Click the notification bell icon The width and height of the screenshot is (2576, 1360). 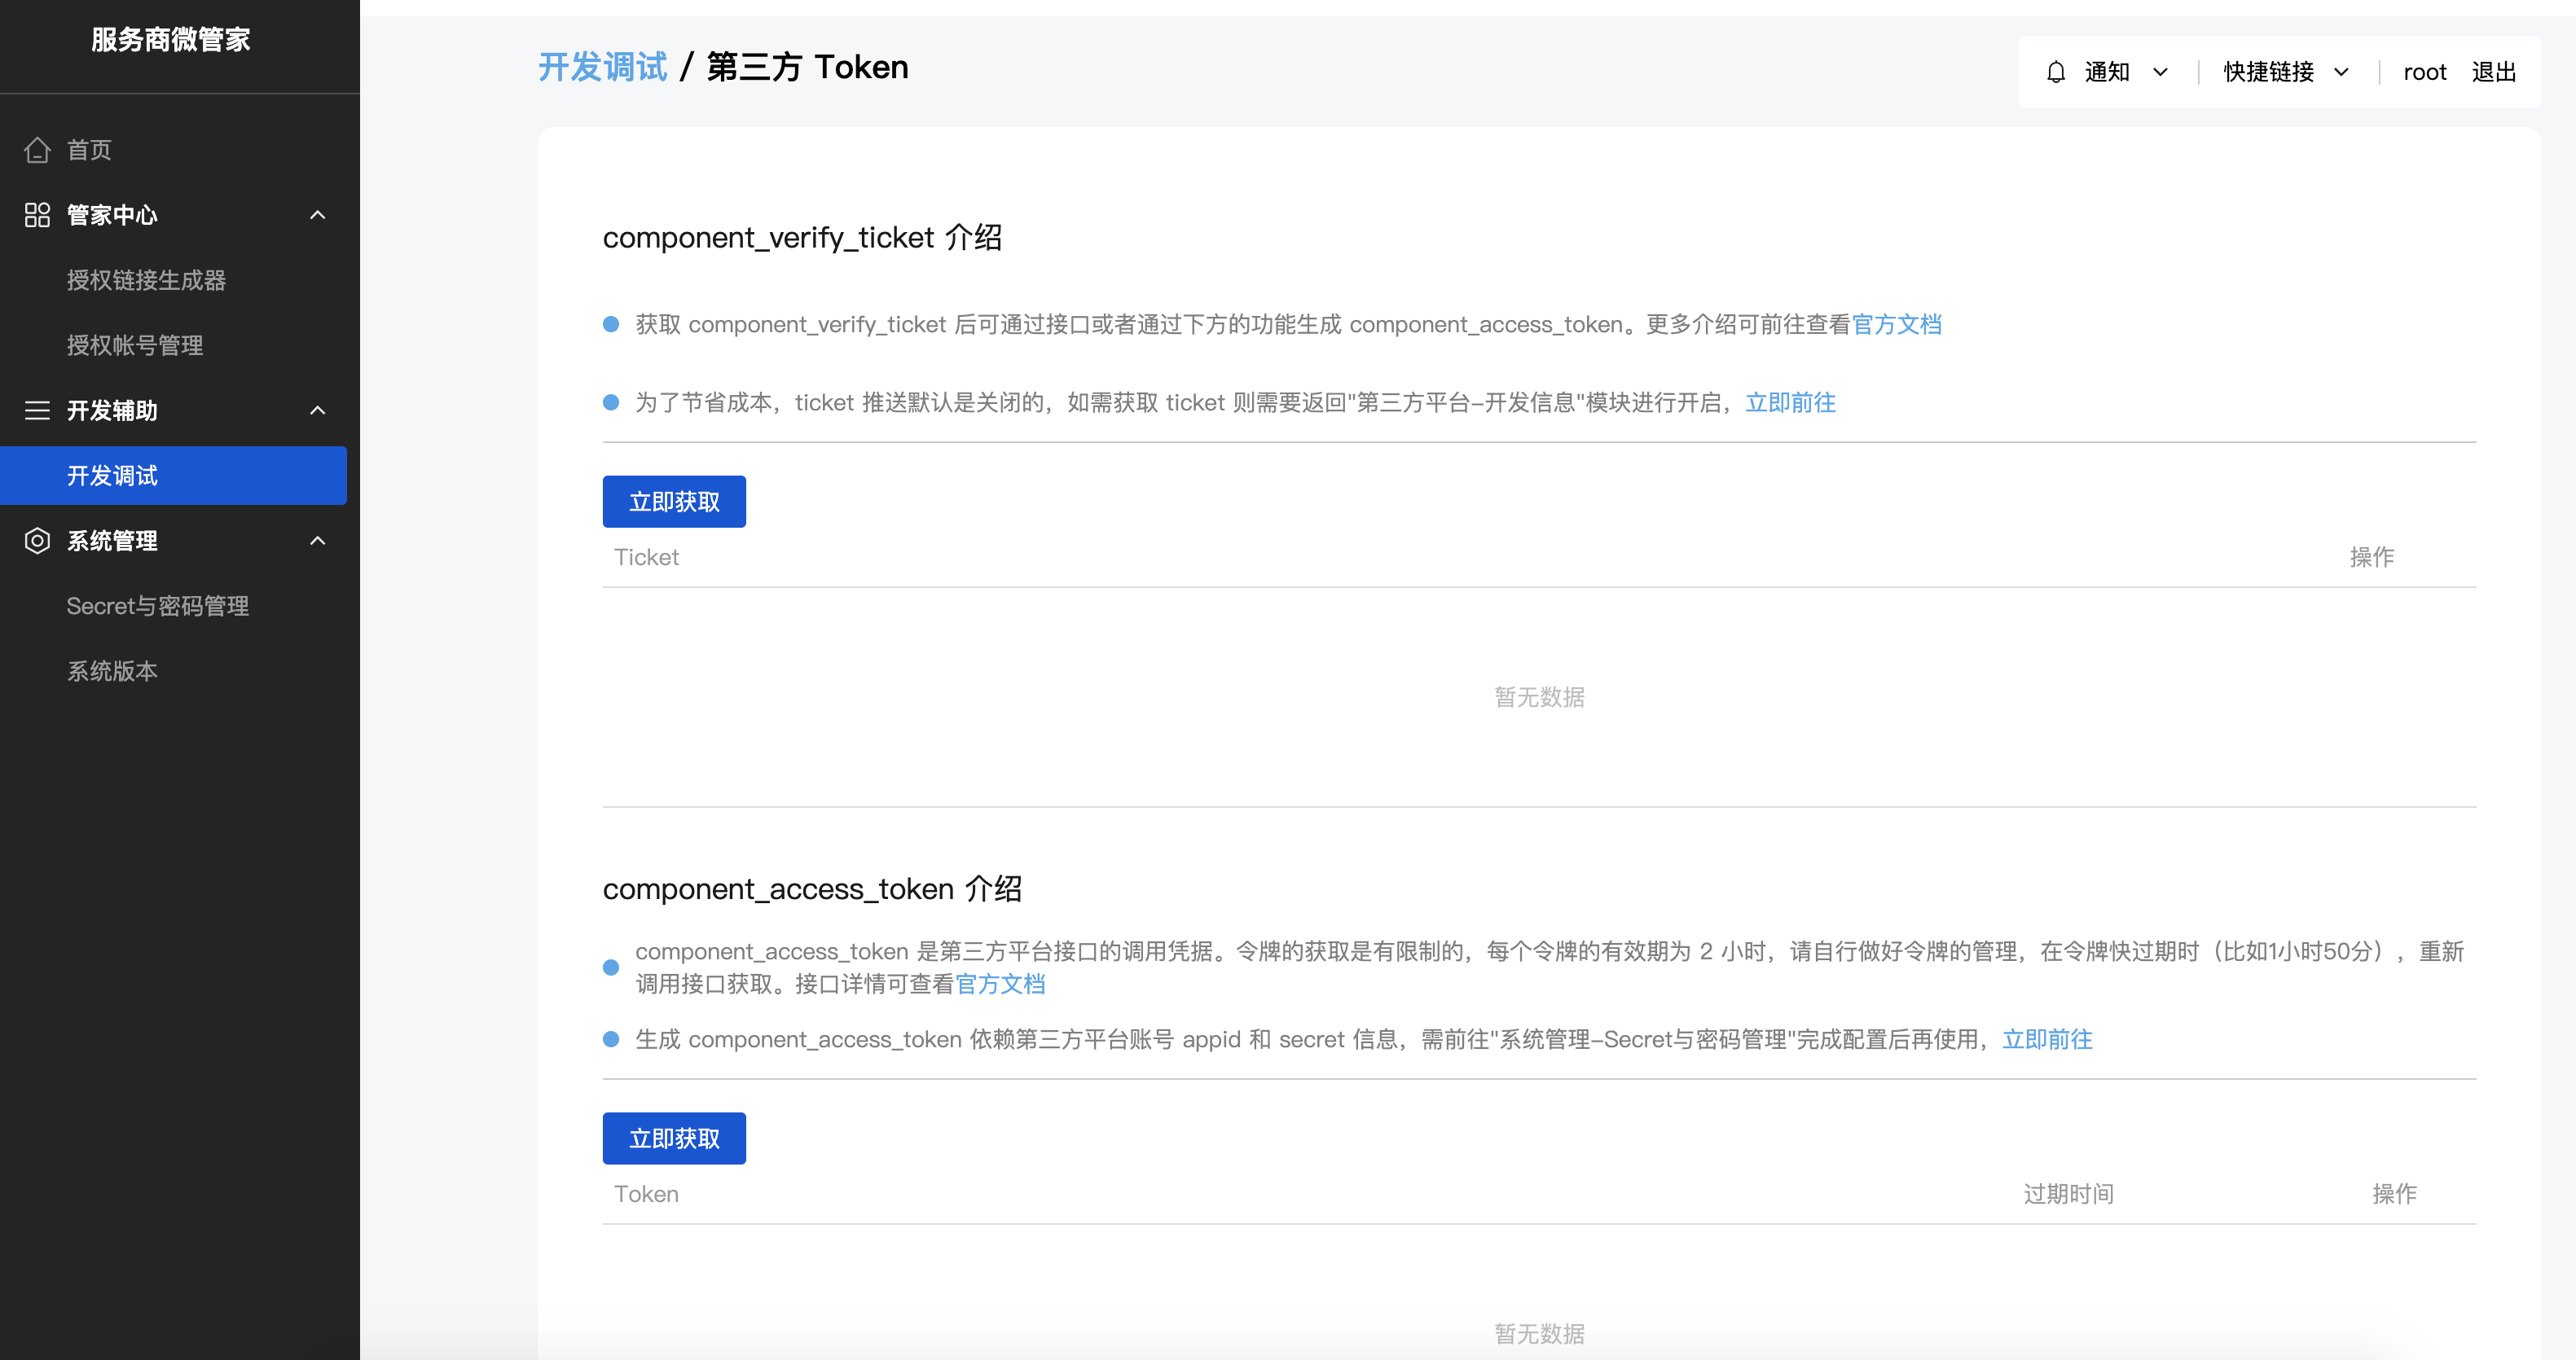2056,72
